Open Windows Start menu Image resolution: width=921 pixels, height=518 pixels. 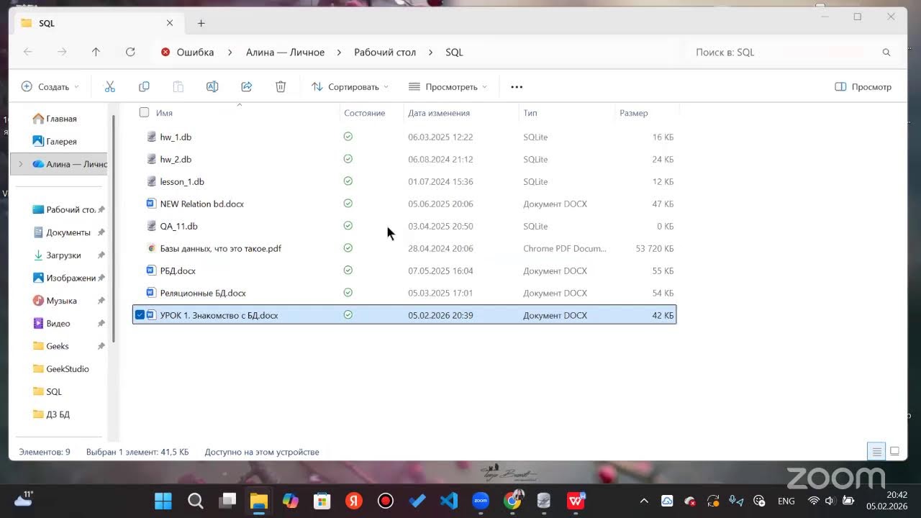click(x=163, y=501)
